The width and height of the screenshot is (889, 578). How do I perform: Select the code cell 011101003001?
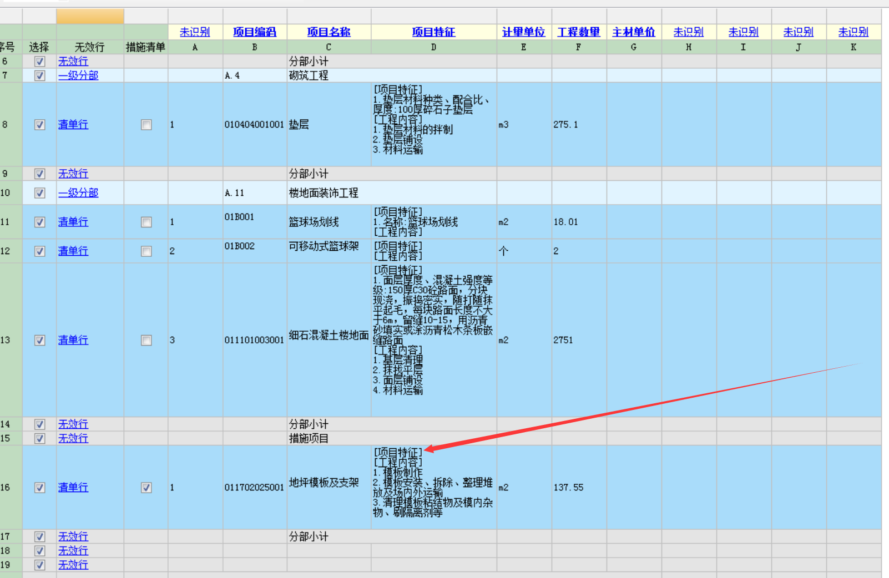coord(255,340)
